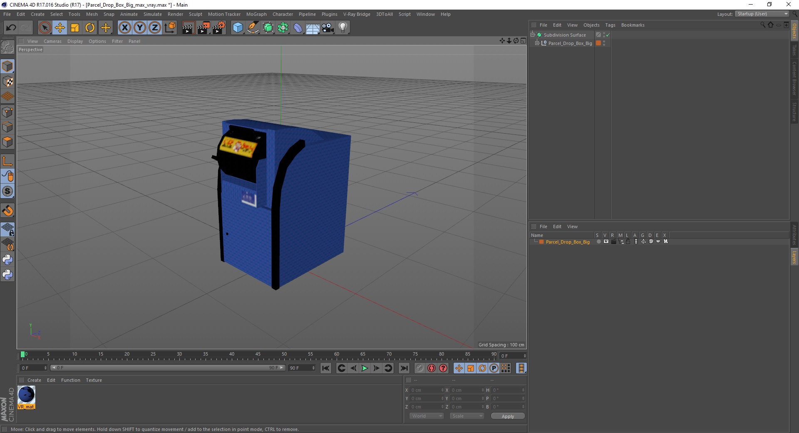
Task: Toggle layer view visibility for Parcel_Drop_Box_Big
Action: pos(606,241)
